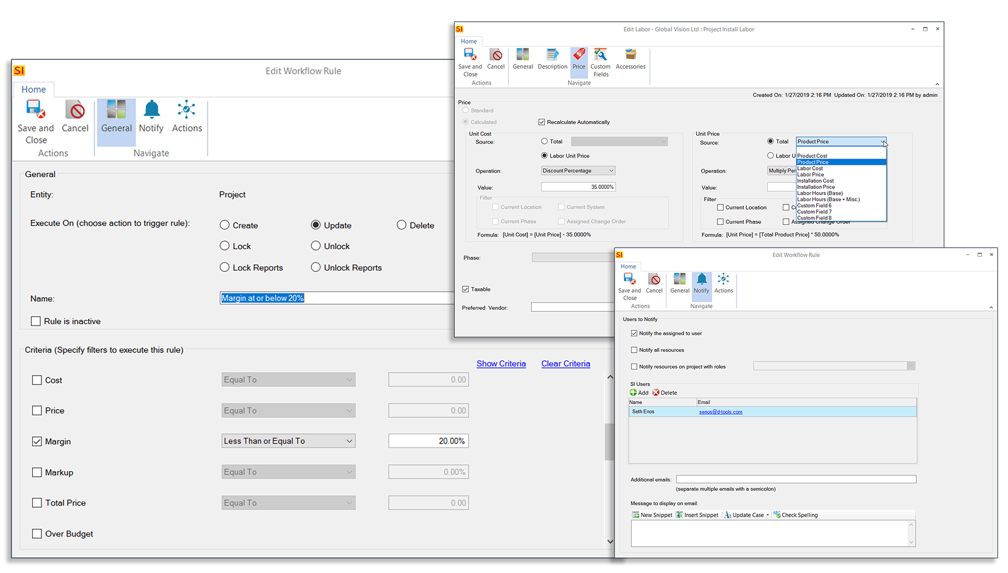
Task: Toggle Taxable checkbox in Edit Labor
Action: click(466, 289)
